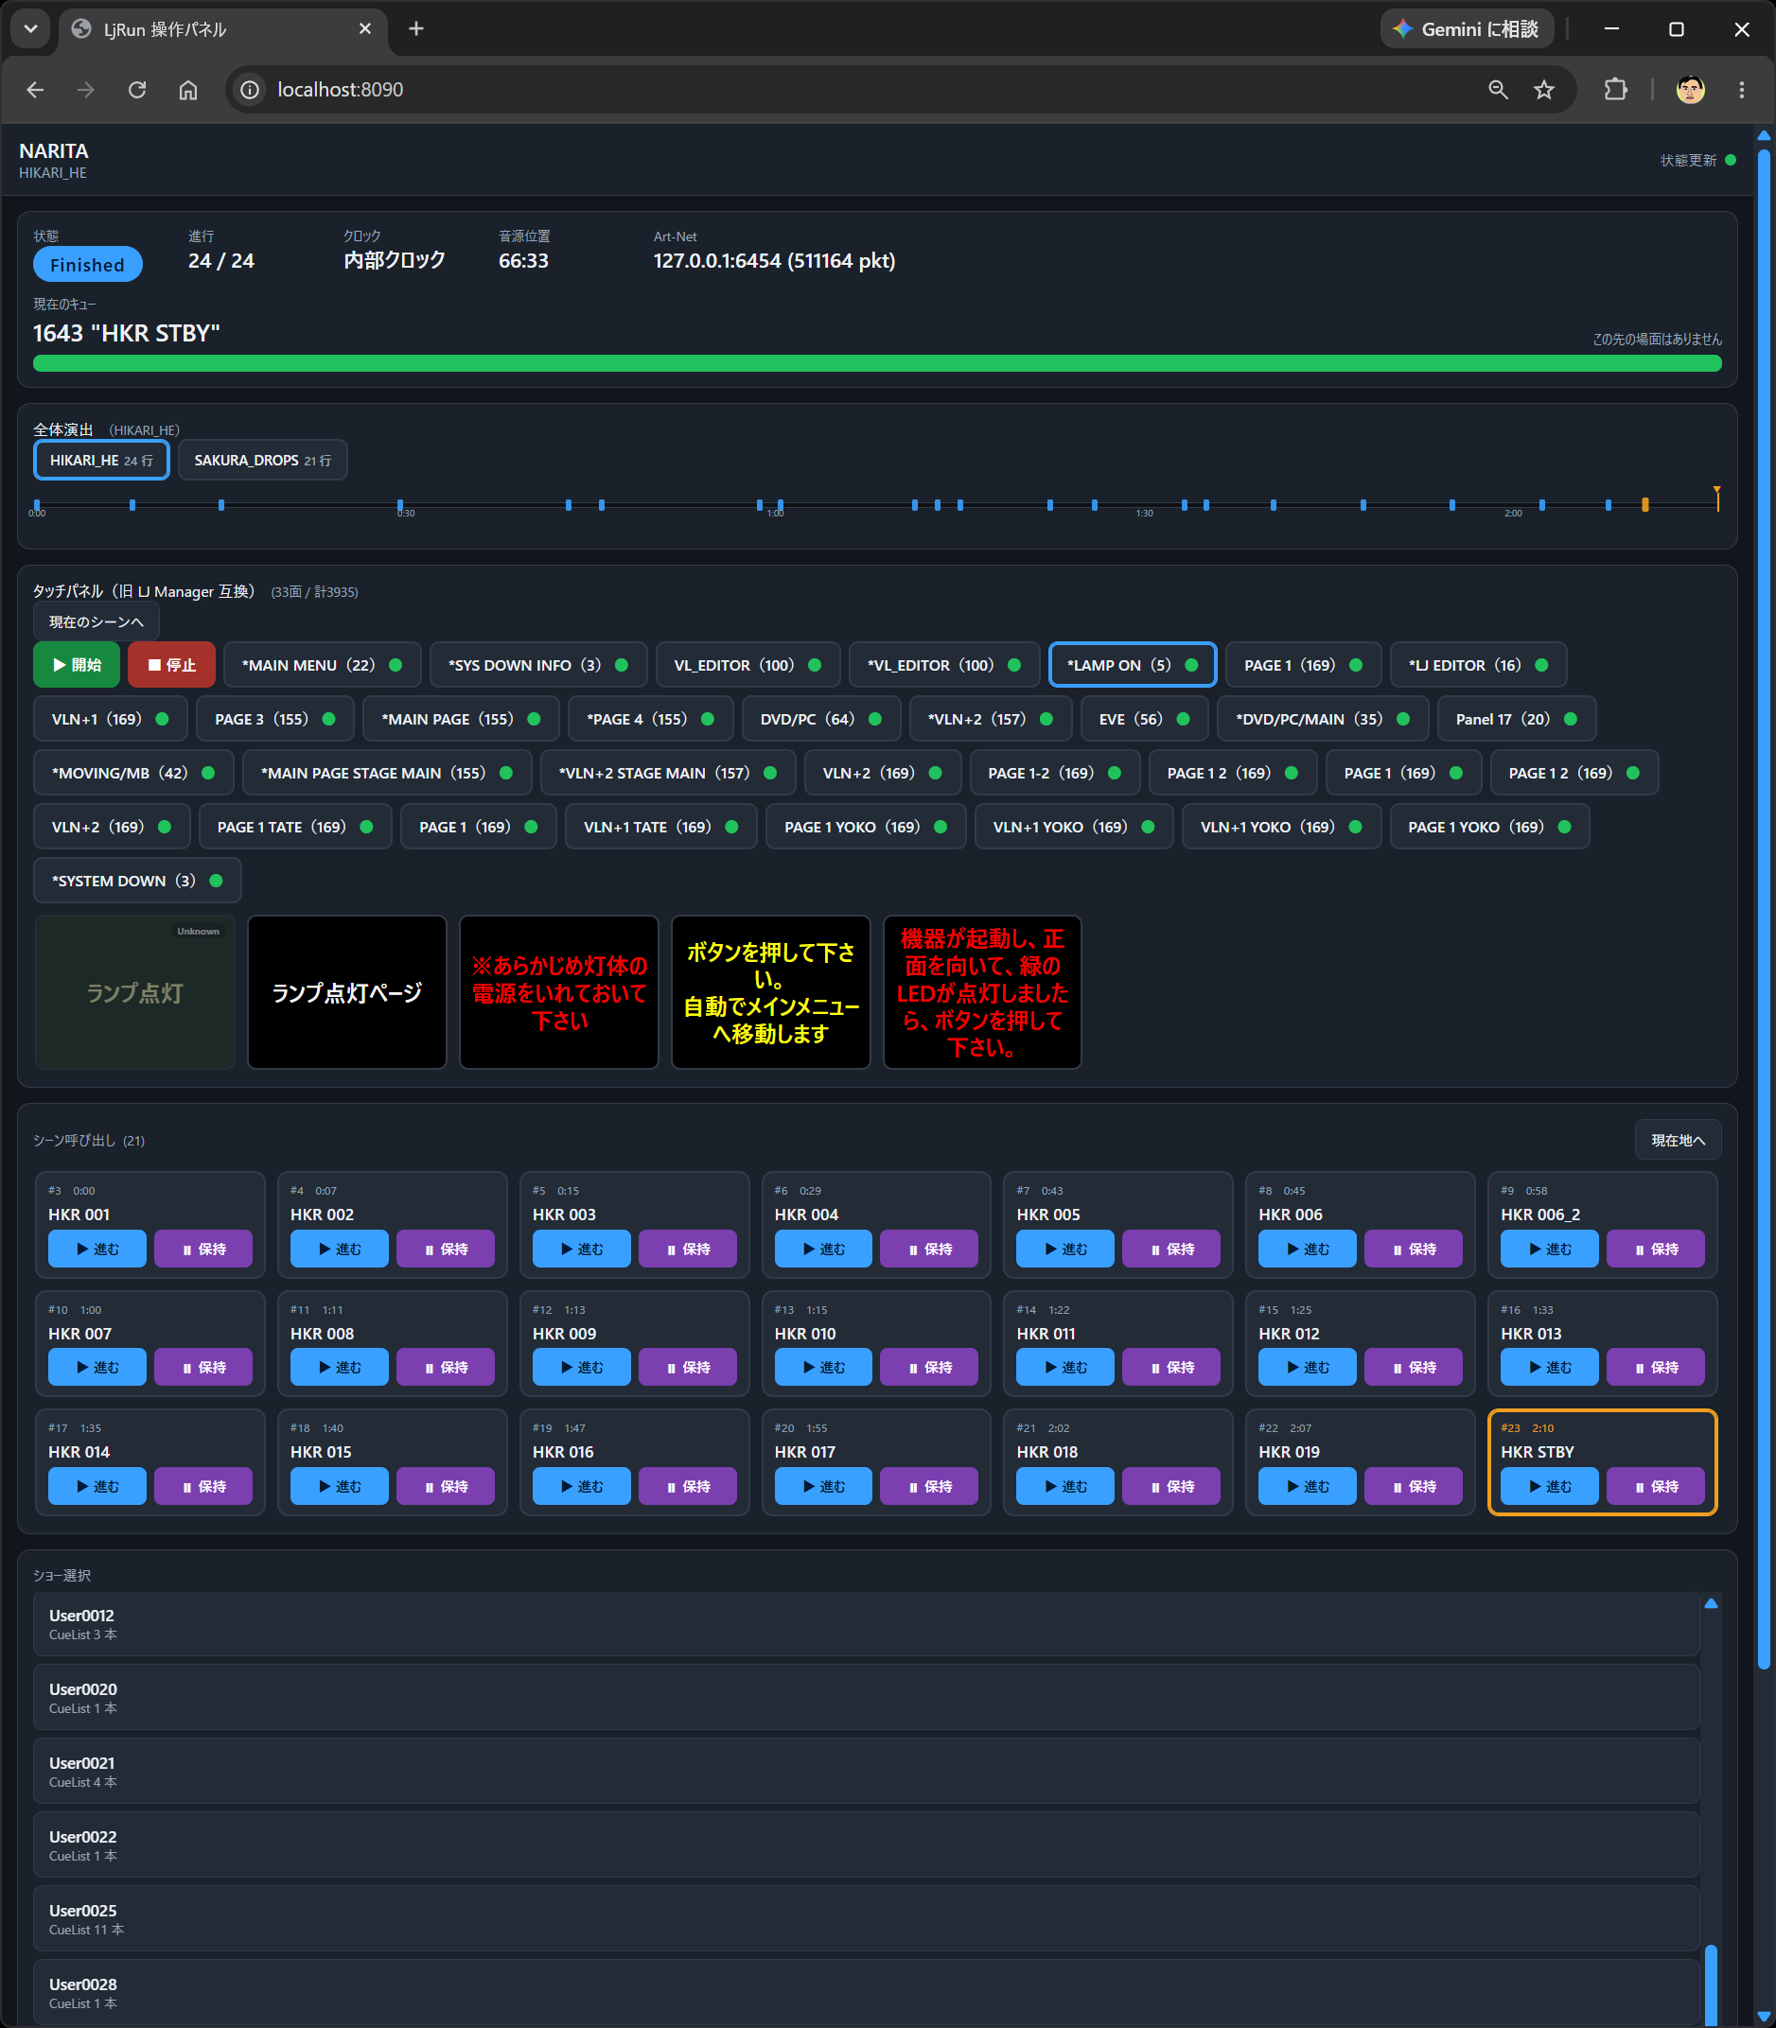Advance HKR 001 with 進む button
The image size is (1776, 2028).
(97, 1249)
